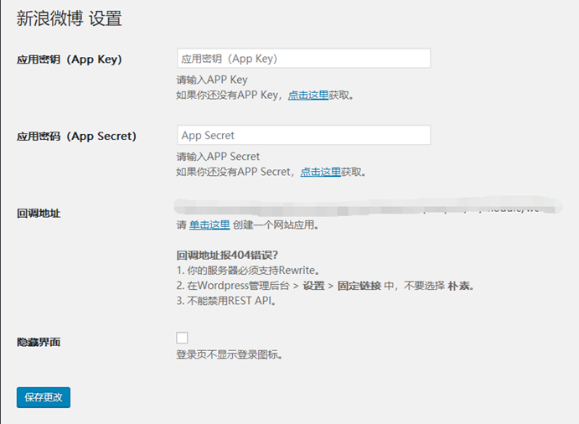Click the 新浪微博 设置 page heading

click(69, 18)
